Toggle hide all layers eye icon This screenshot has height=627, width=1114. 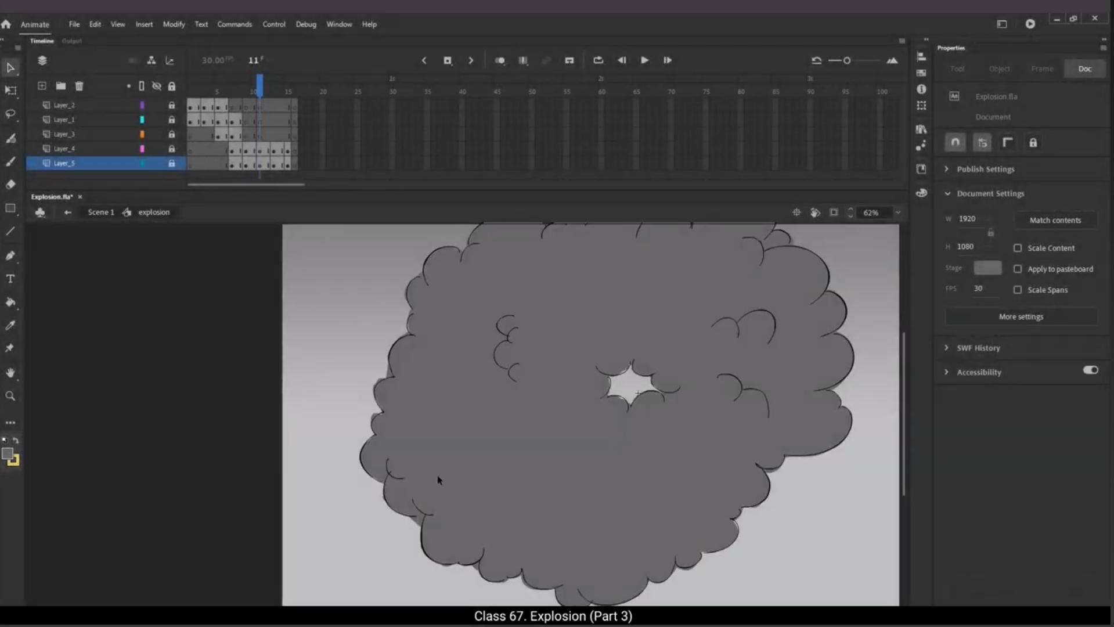157,86
